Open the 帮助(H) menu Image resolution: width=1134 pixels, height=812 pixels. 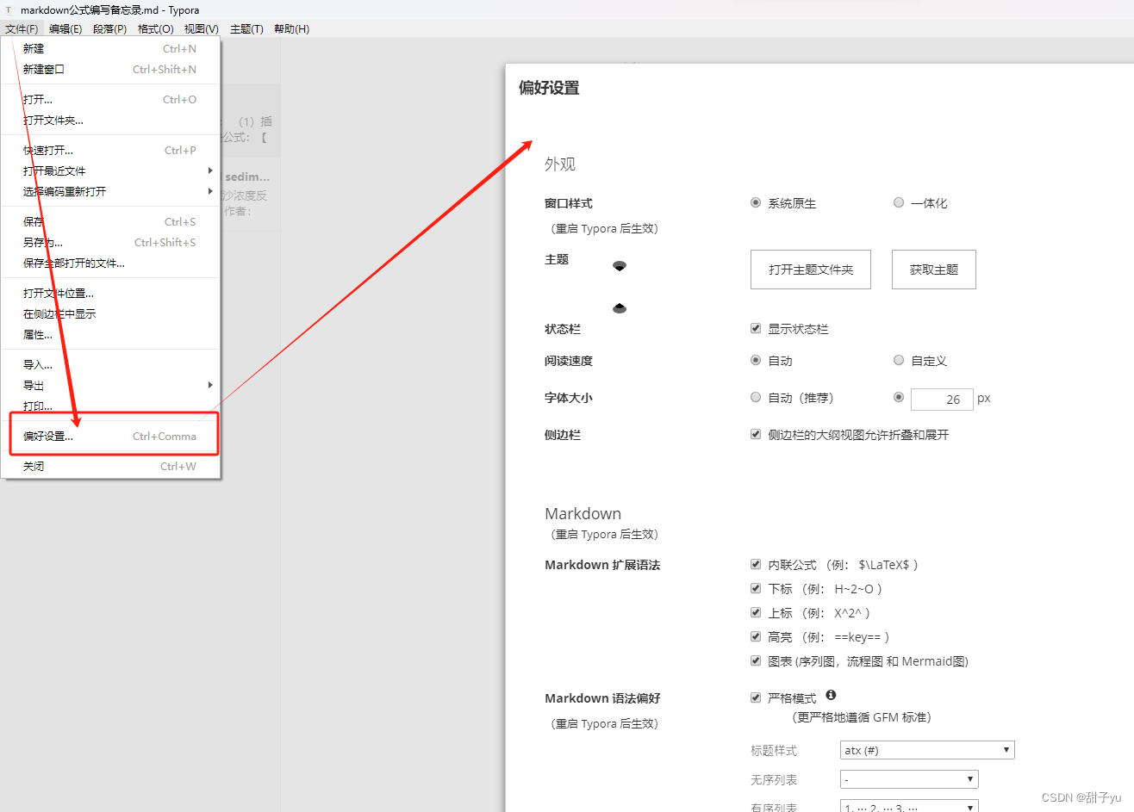tap(291, 28)
